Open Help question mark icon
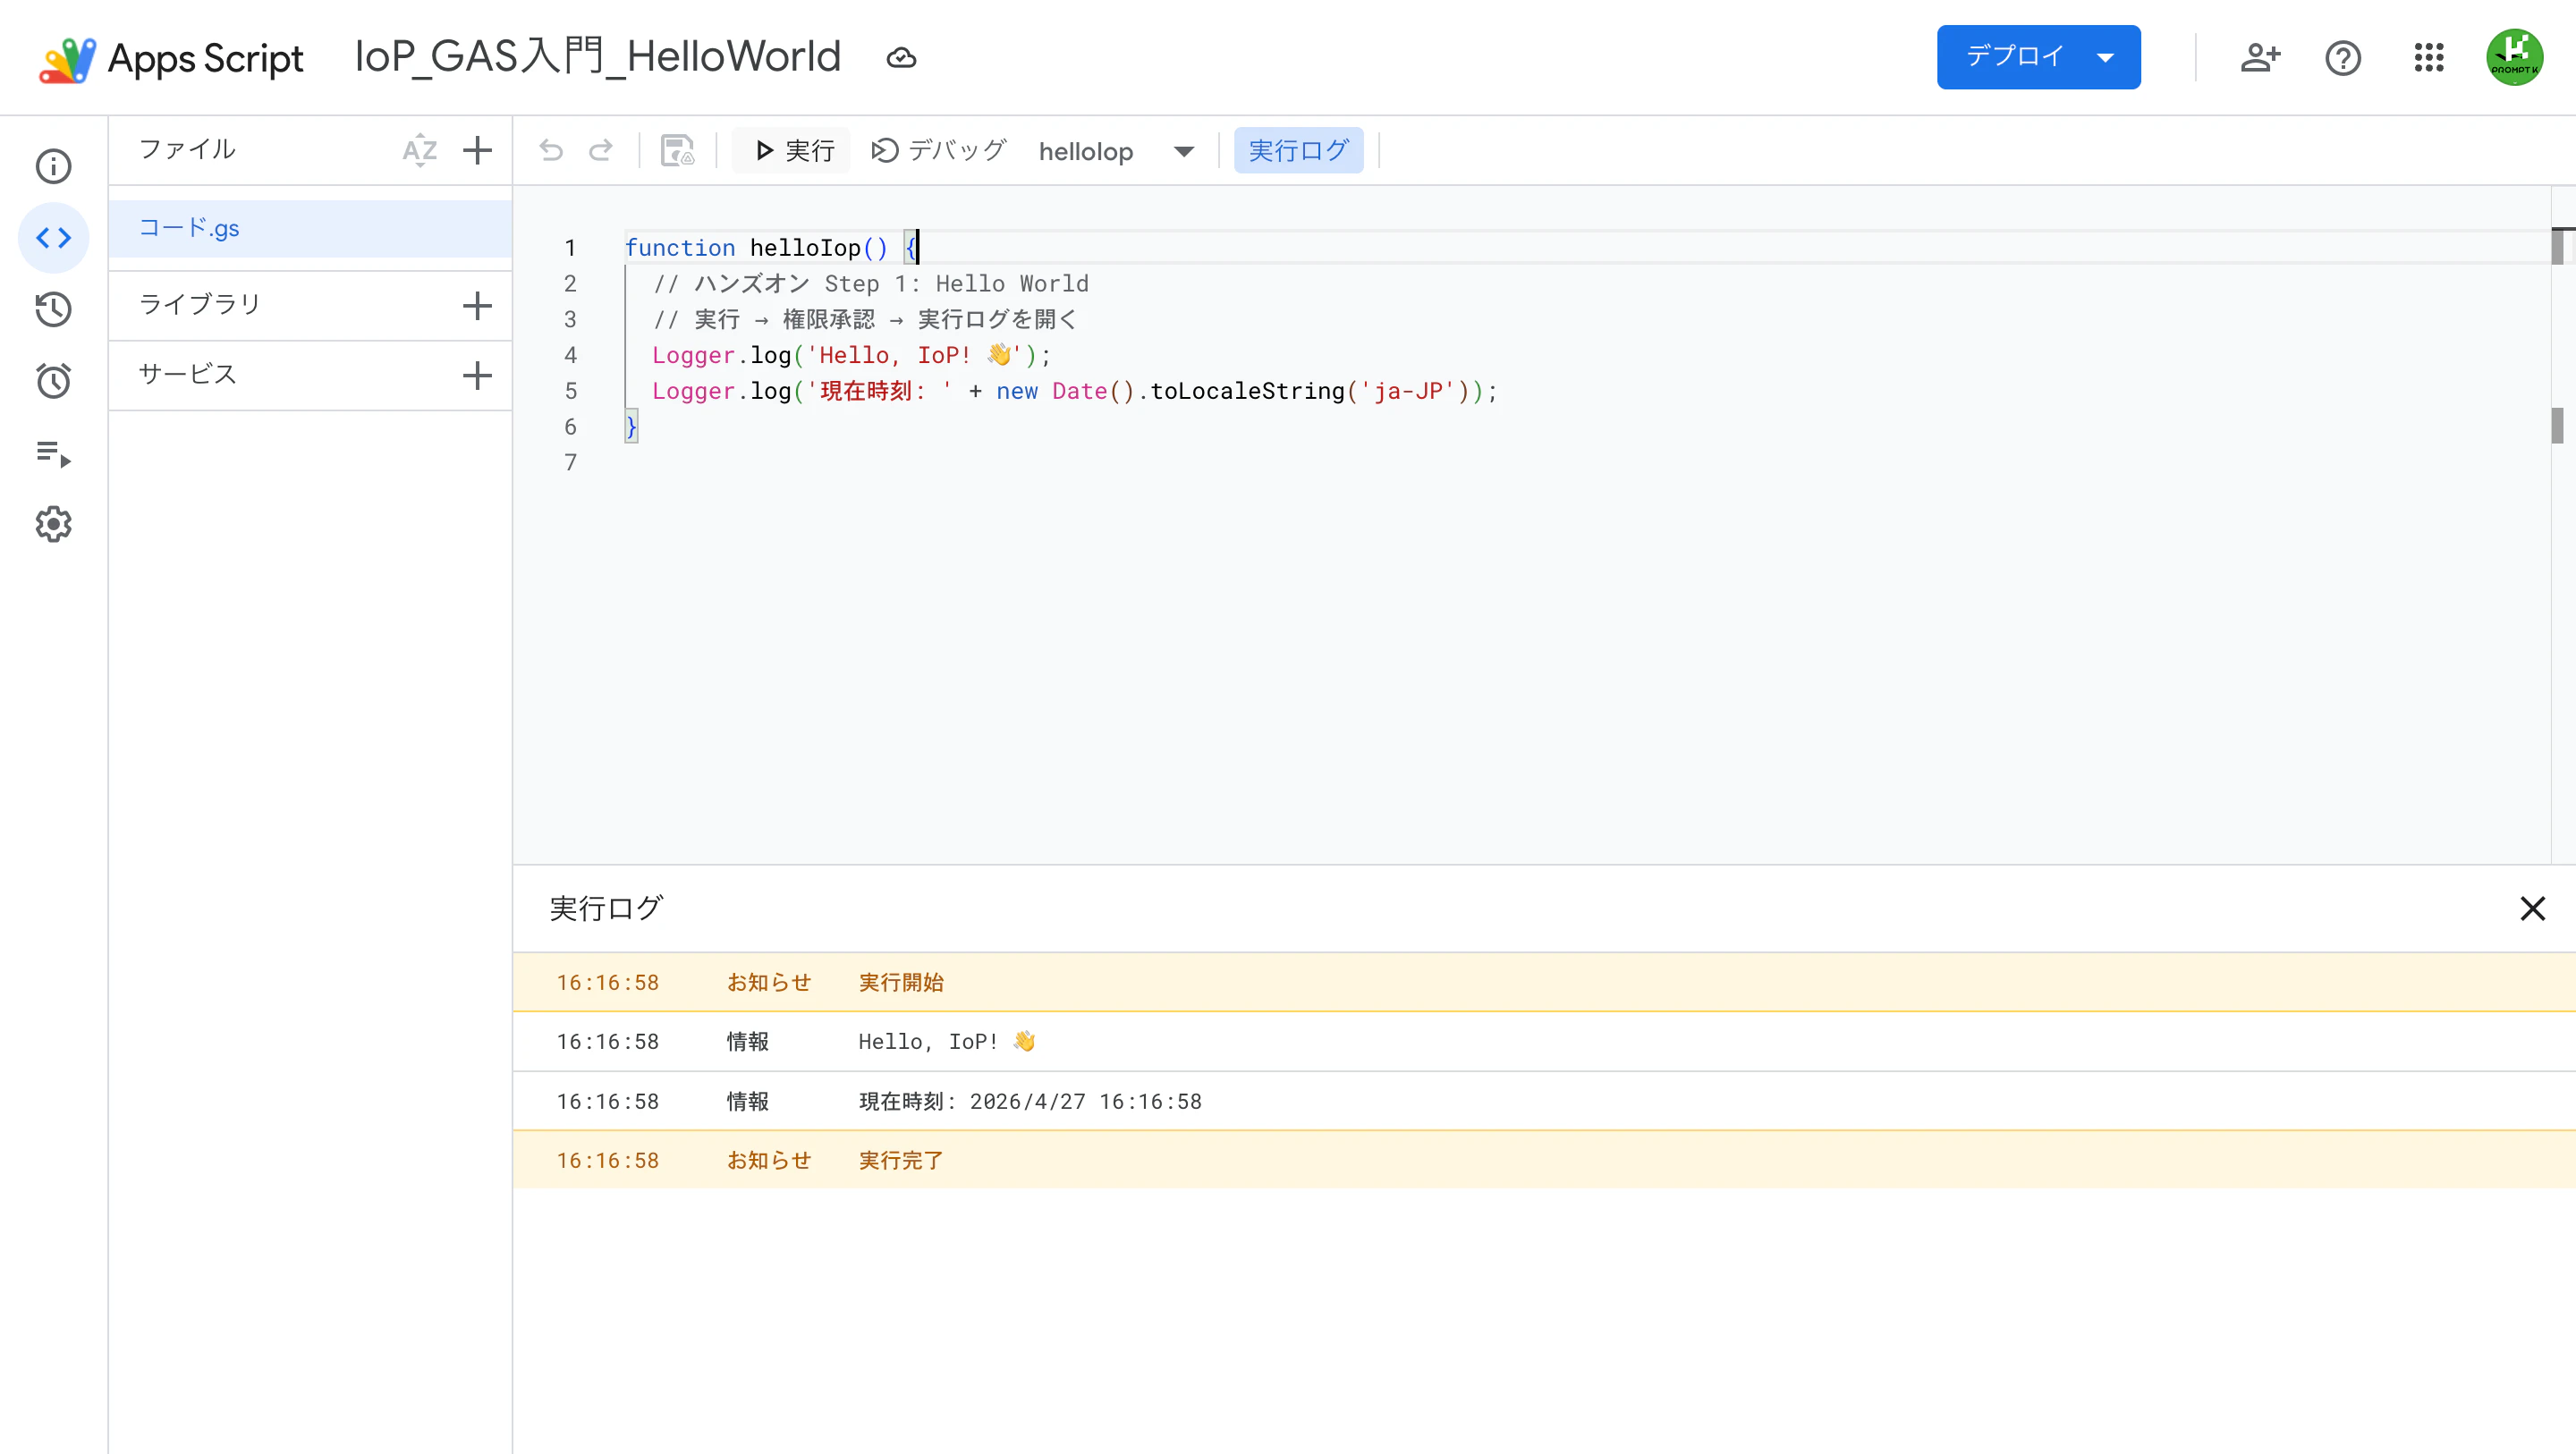This screenshot has height=1454, width=2576. 2343,58
